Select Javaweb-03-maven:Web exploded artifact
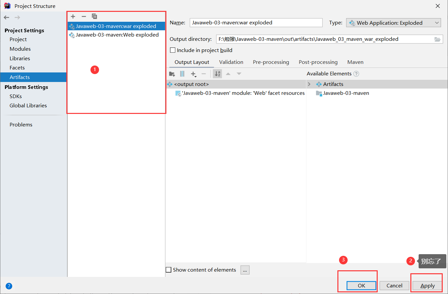 point(116,35)
